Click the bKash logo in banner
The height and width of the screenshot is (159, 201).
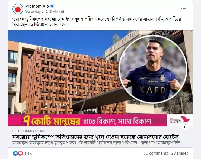pos(180,120)
